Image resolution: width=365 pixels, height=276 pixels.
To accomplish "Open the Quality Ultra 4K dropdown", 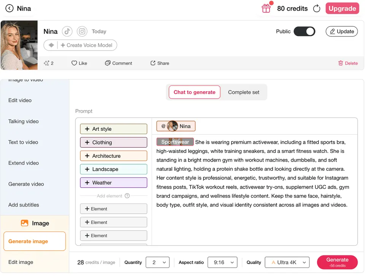I will (x=287, y=262).
